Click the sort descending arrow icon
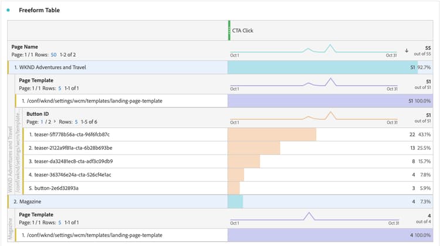Viewport: 440px width, 246px height. click(x=407, y=50)
